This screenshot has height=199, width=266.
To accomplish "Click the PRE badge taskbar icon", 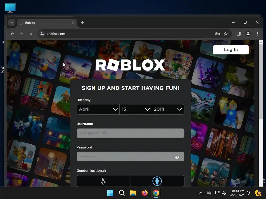I will coord(258,193).
